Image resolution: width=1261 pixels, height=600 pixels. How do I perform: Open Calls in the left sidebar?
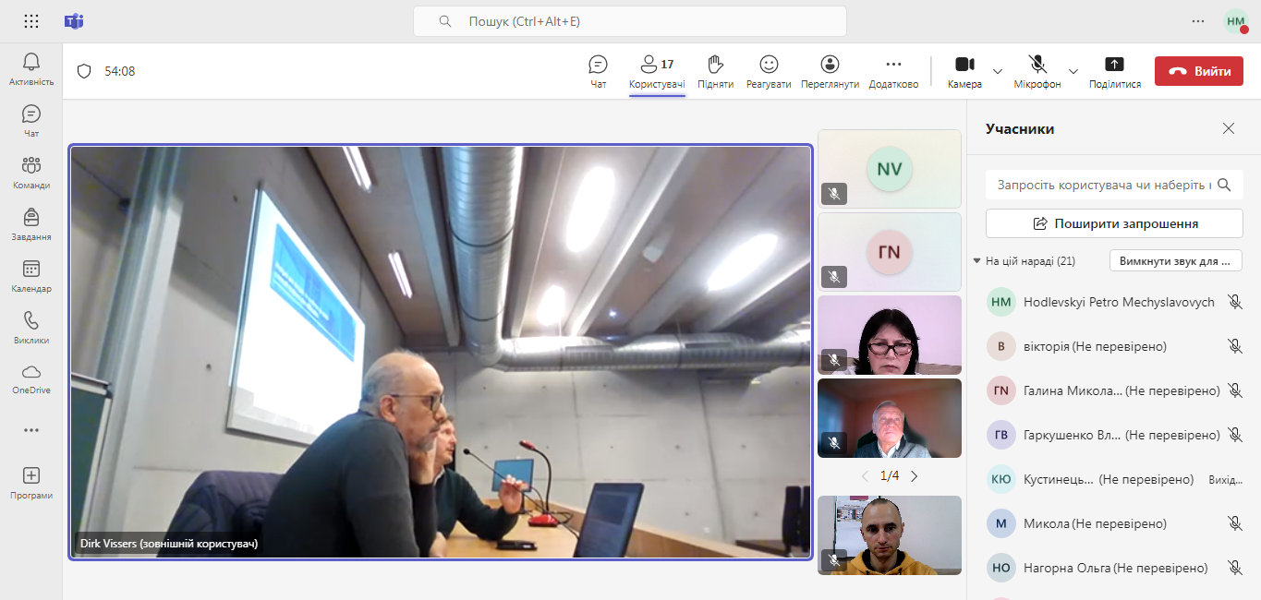30,327
